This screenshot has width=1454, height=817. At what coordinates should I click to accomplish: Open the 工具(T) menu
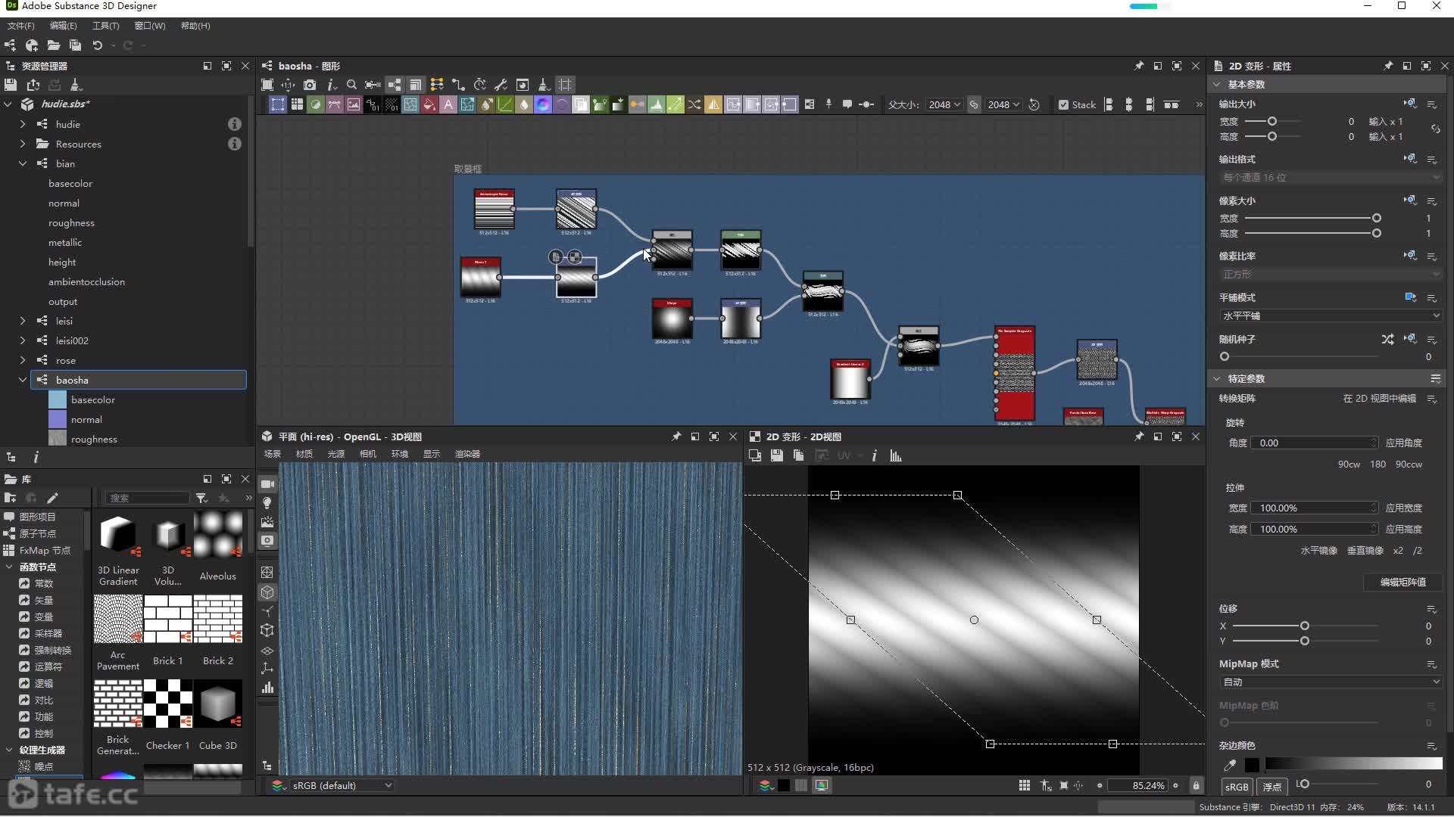tap(105, 26)
